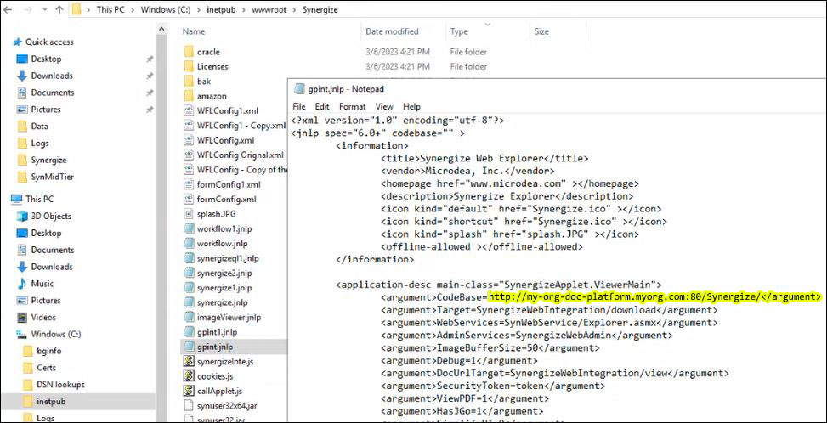
Task: Expand chevron after inetpub in address bar
Action: tap(242, 10)
